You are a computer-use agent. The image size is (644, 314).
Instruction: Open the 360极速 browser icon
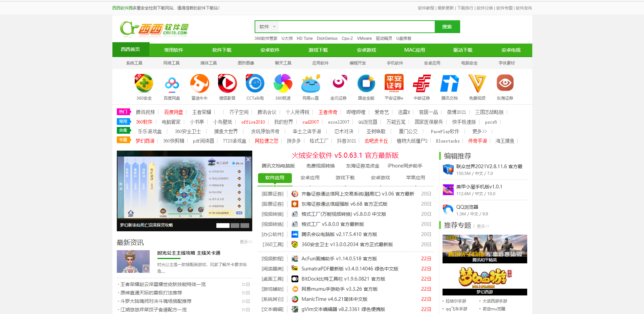283,83
